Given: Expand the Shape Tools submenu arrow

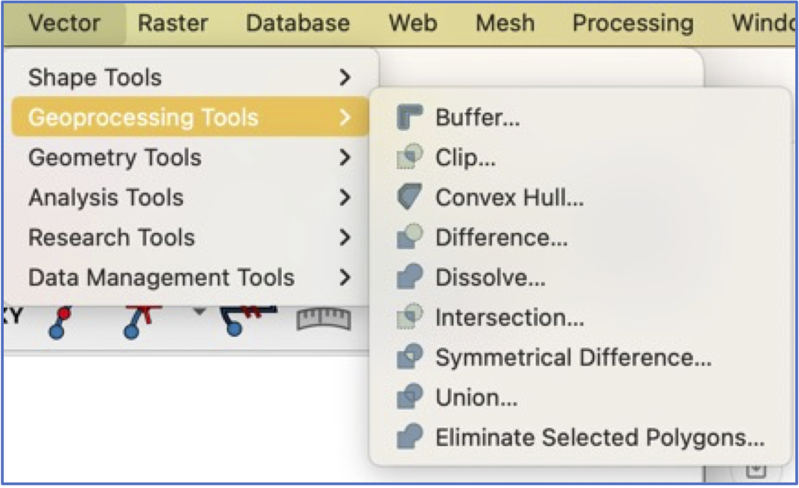Looking at the screenshot, I should click(345, 77).
